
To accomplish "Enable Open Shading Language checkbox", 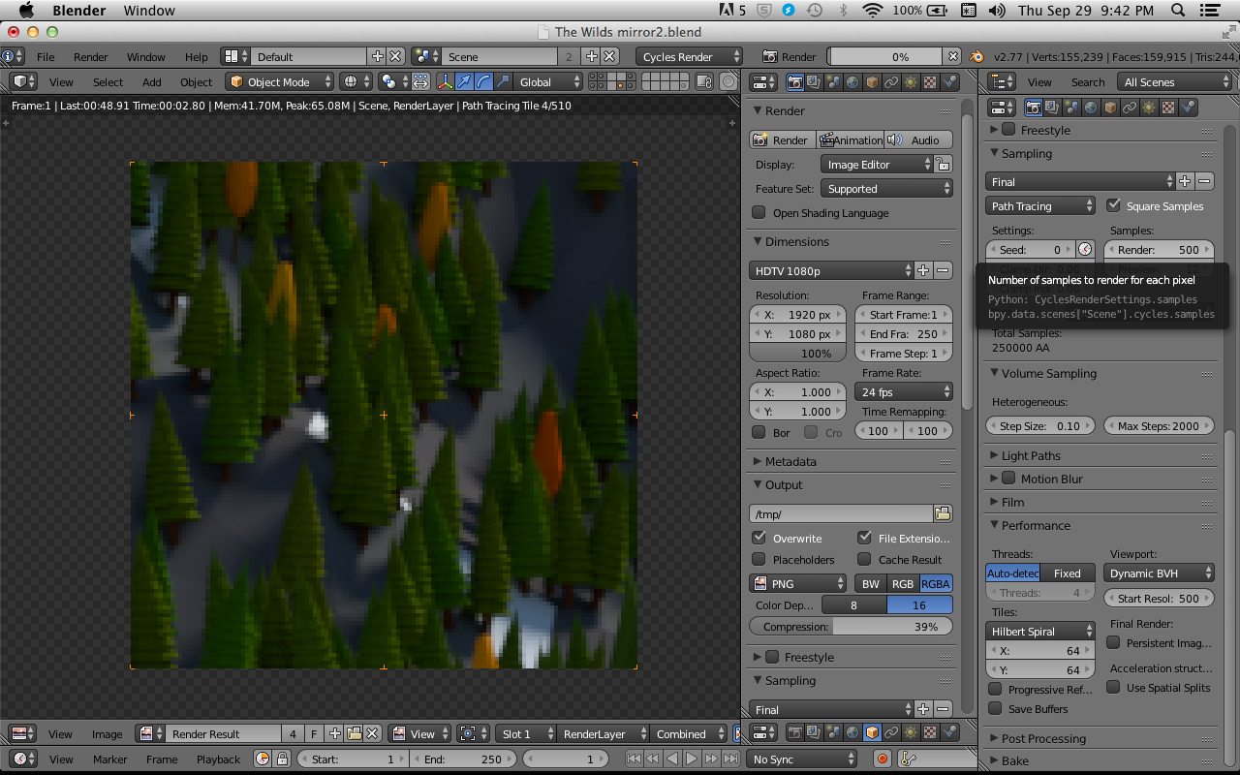I will [x=759, y=213].
